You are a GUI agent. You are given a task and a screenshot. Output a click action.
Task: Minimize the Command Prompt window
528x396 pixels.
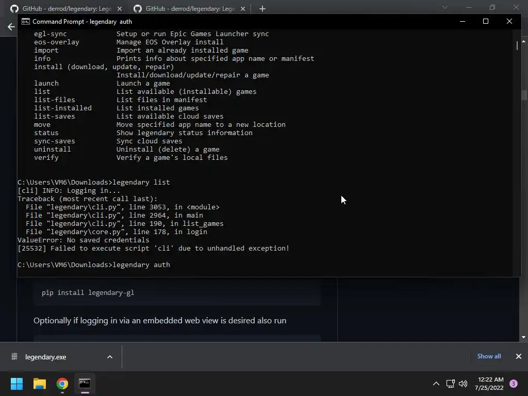click(463, 21)
